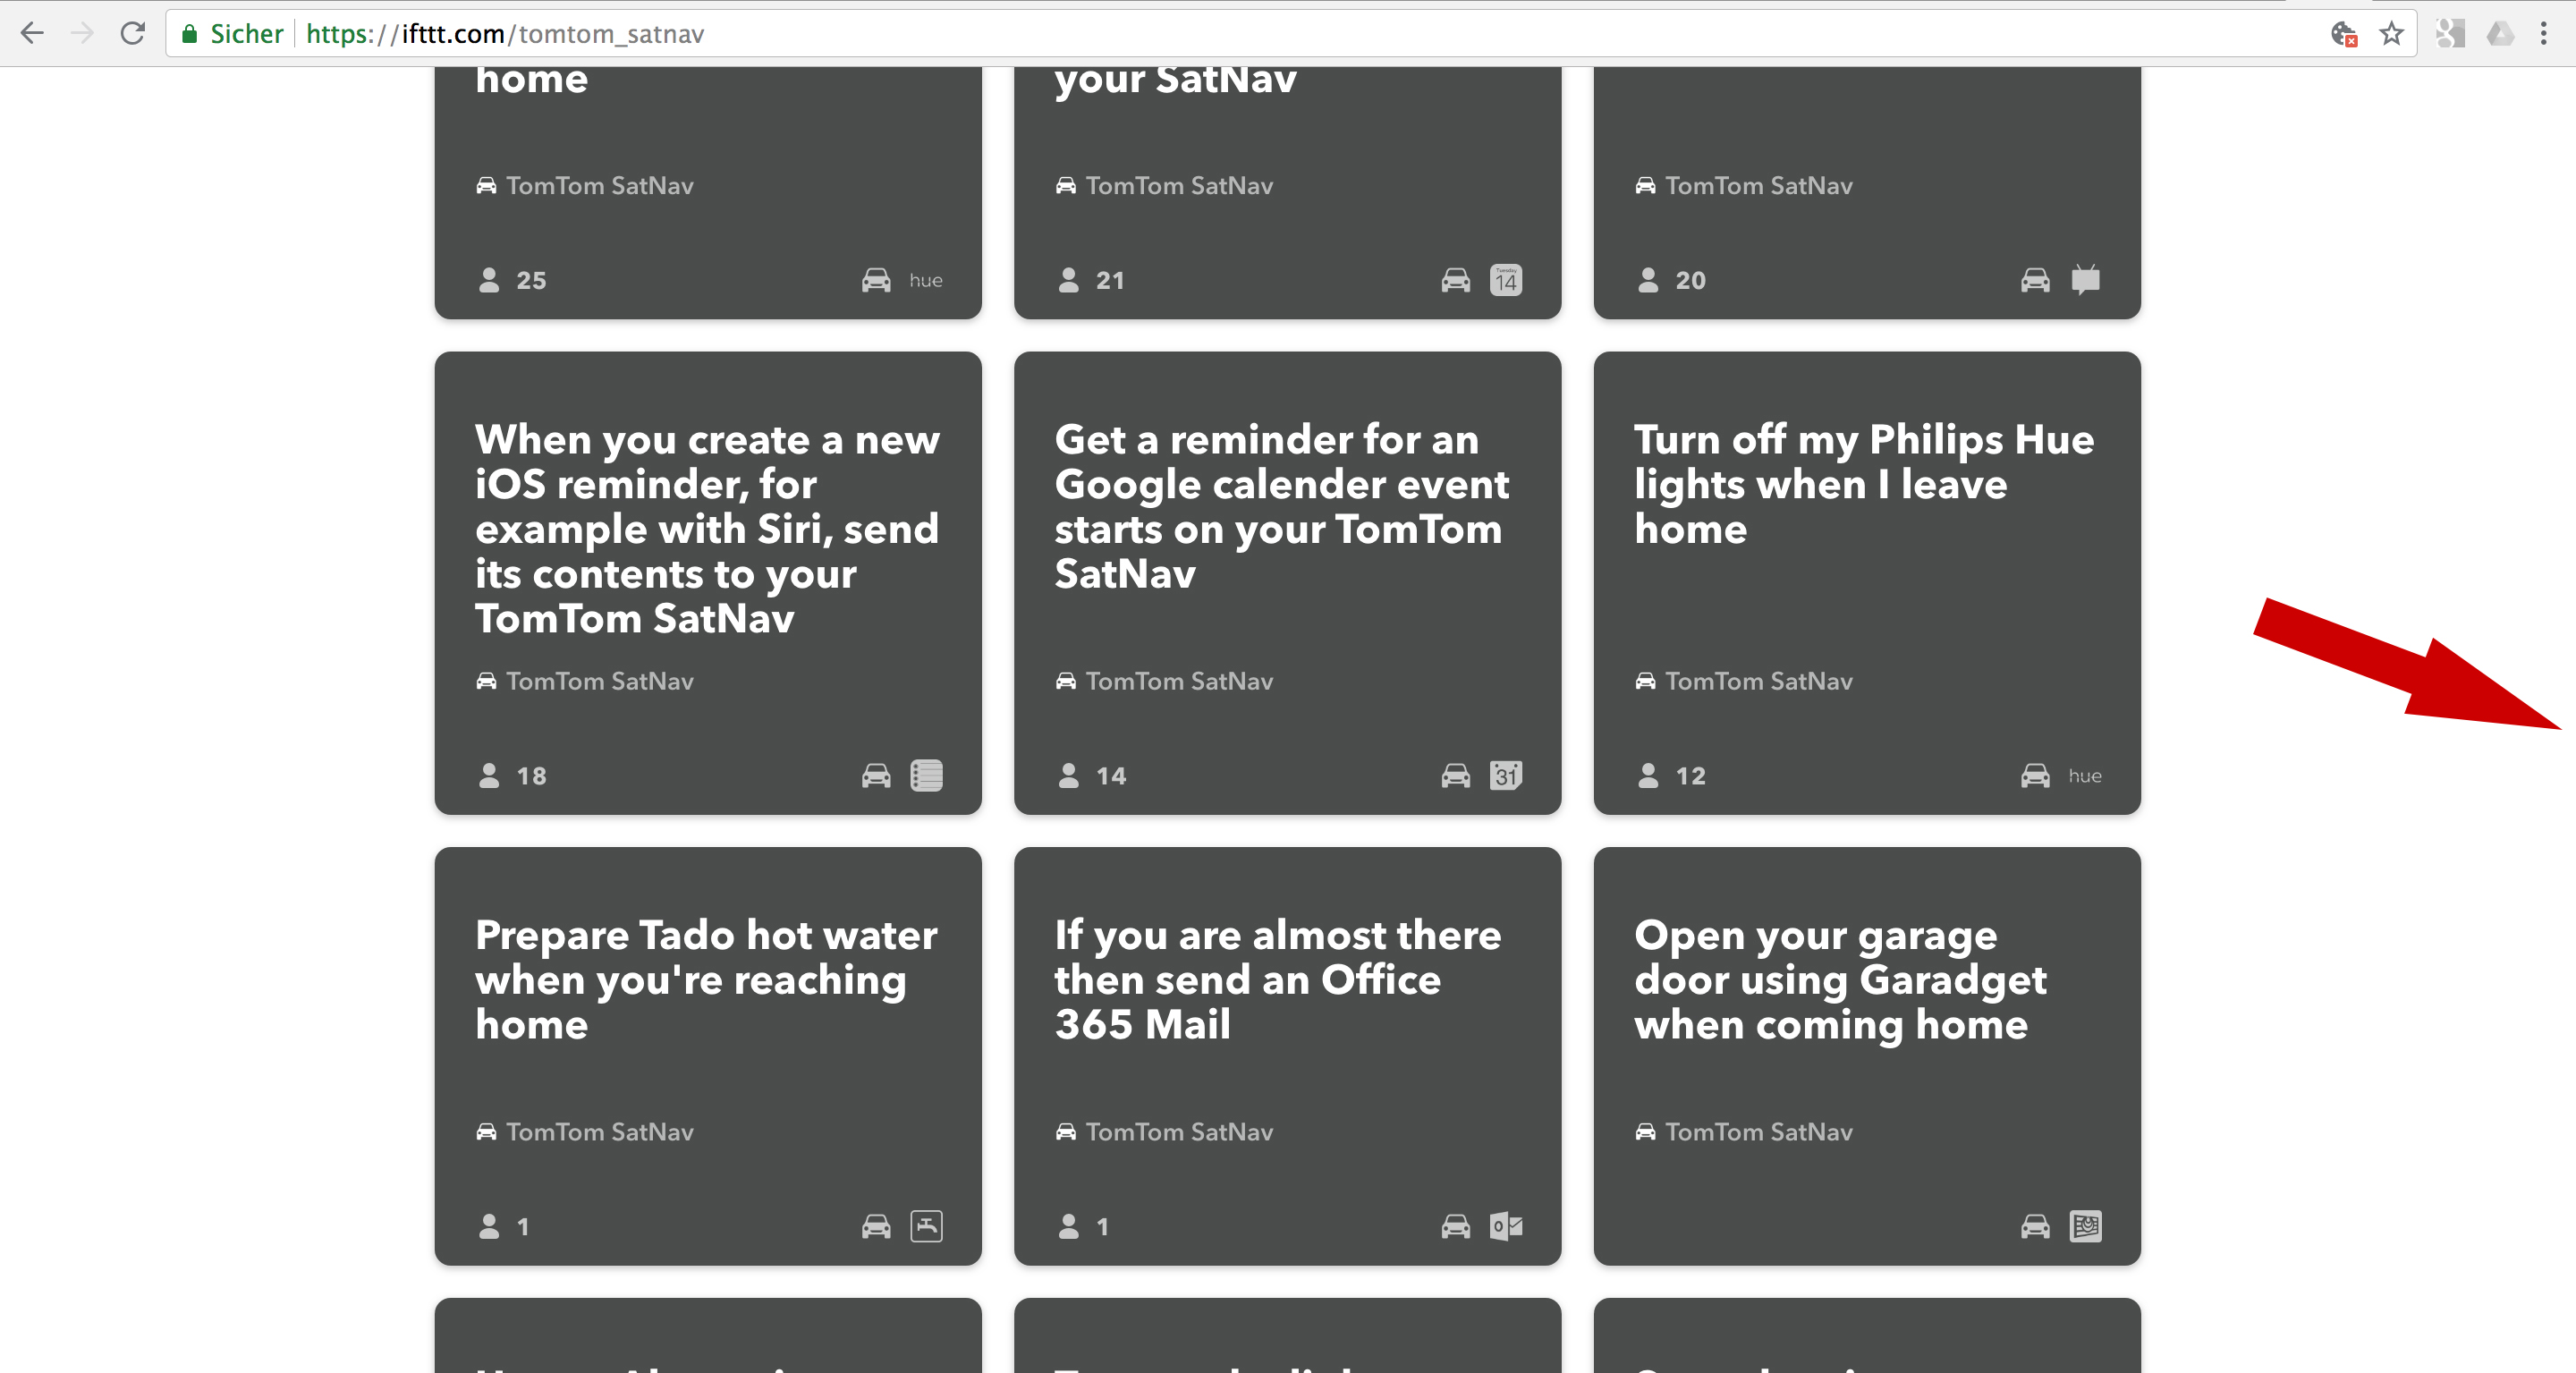The image size is (2576, 1373).
Task: Click hue logo on Turn off lights card
Action: 2085,776
